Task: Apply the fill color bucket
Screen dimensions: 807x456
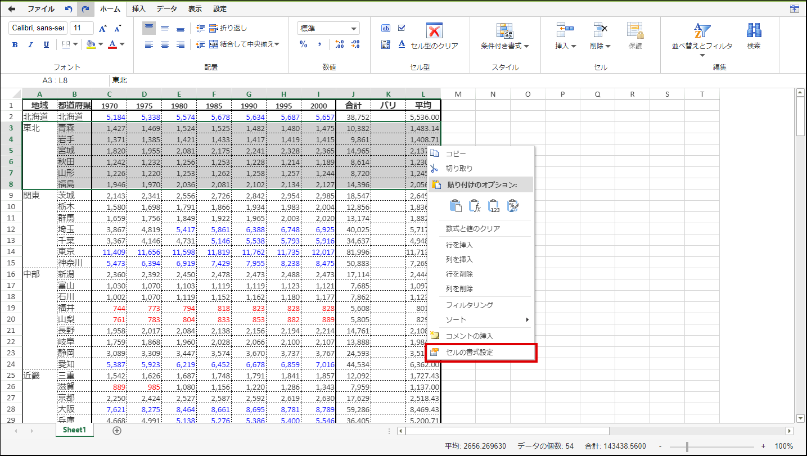Action: pyautogui.click(x=91, y=44)
